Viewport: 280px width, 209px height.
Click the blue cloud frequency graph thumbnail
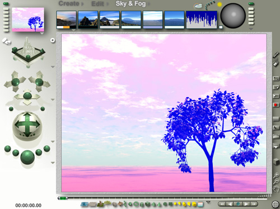click(202, 20)
